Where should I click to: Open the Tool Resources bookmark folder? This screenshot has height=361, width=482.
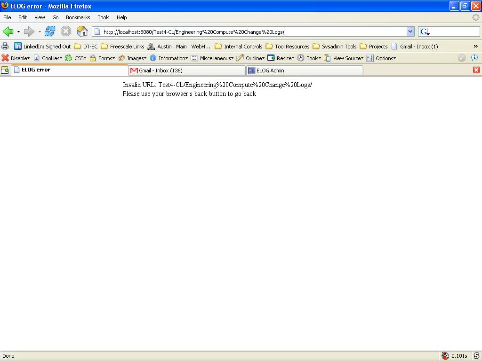click(288, 47)
